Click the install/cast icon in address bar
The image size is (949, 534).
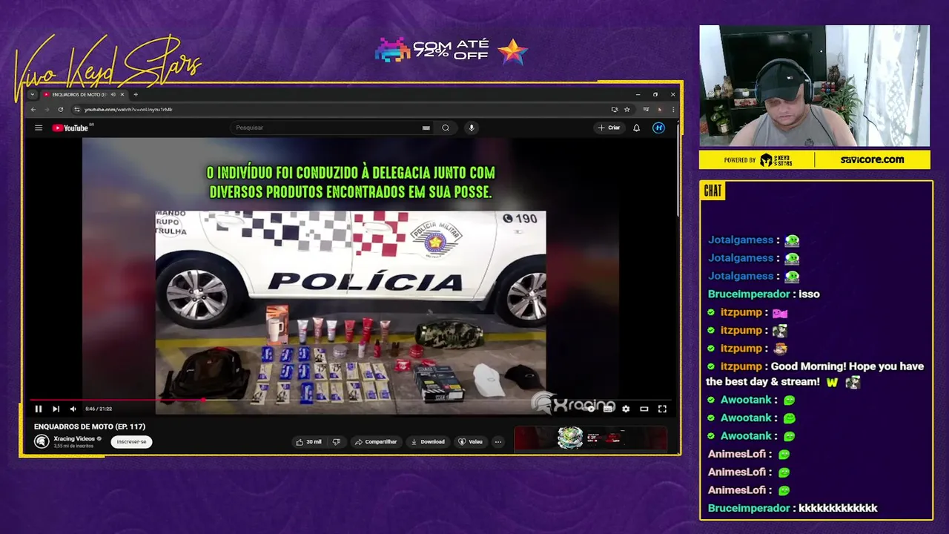pos(614,109)
